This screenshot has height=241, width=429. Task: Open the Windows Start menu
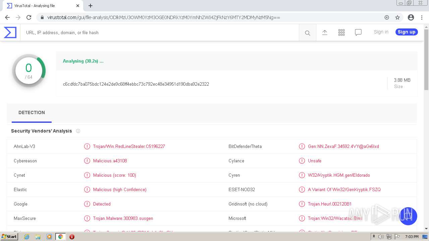click(x=9, y=237)
